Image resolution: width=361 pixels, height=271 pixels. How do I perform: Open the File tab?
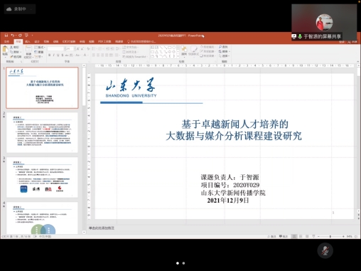coord(6,41)
